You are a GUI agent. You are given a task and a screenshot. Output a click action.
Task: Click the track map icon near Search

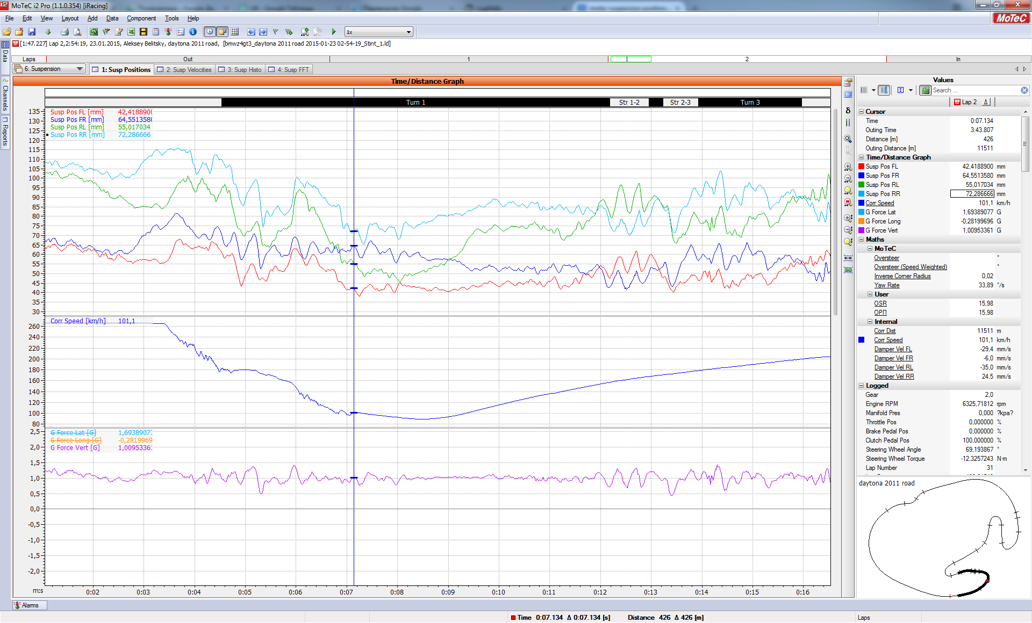pos(925,90)
